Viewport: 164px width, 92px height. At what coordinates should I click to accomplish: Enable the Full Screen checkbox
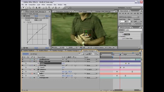(x=134, y=24)
